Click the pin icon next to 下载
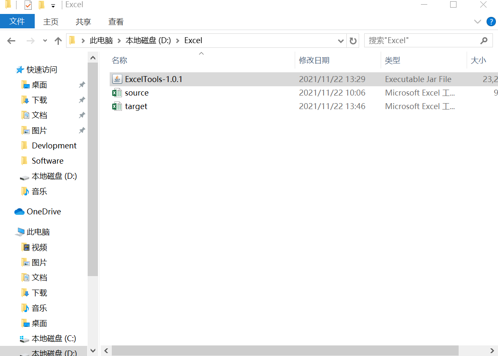This screenshot has height=356, width=498. click(82, 100)
